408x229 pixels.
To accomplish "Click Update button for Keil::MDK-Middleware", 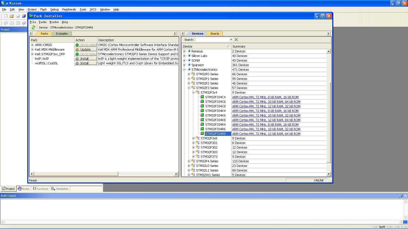I will tap(86, 50).
